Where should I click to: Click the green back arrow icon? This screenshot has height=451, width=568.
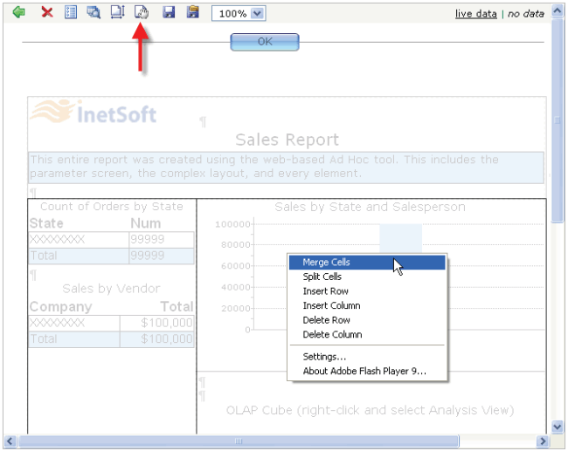pyautogui.click(x=19, y=13)
